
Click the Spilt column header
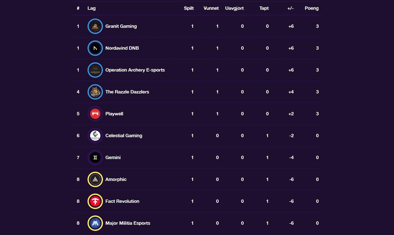189,8
